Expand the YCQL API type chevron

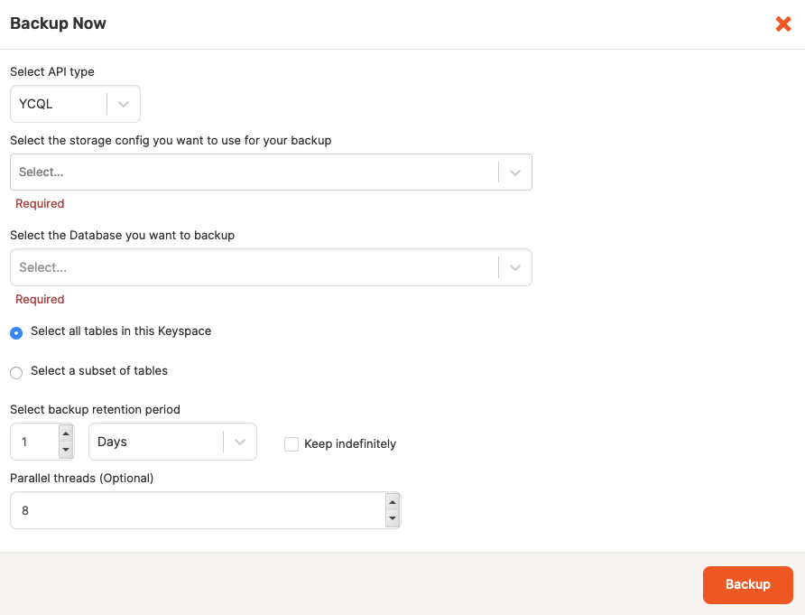(x=124, y=104)
